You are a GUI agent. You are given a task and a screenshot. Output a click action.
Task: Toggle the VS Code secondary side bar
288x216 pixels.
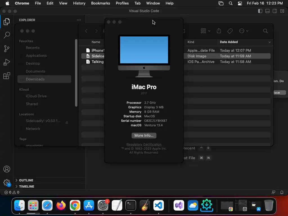click(x=275, y=11)
